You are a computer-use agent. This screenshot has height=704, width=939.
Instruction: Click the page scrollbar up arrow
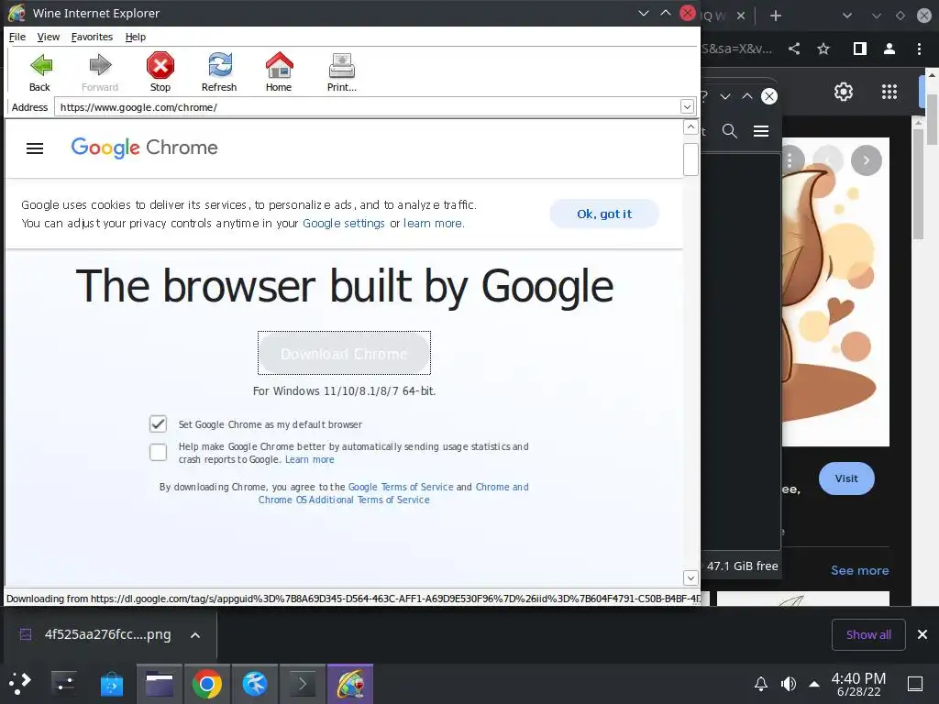(x=690, y=126)
